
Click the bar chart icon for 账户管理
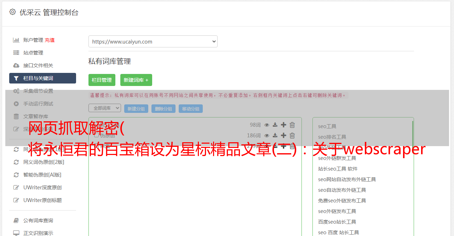tap(16, 40)
